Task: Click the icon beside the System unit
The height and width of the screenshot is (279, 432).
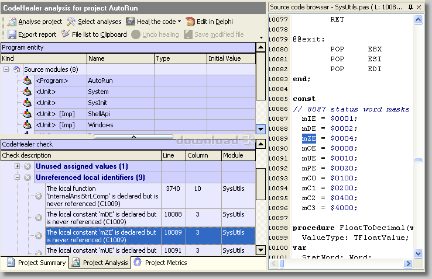Action: [28, 92]
